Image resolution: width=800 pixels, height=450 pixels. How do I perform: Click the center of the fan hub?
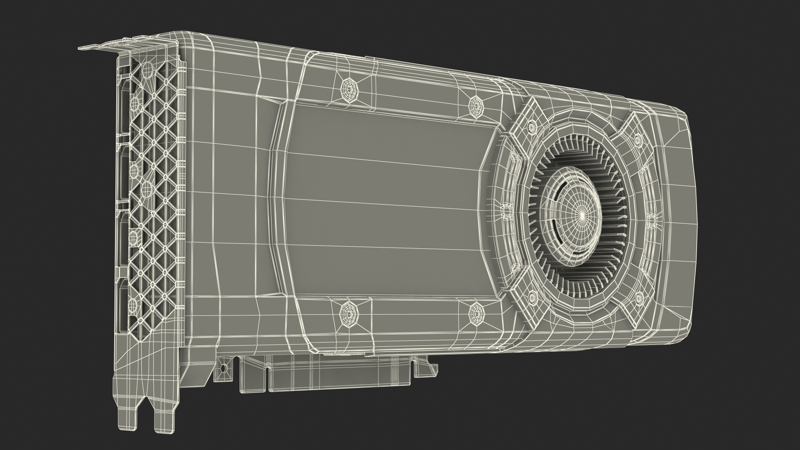(582, 215)
